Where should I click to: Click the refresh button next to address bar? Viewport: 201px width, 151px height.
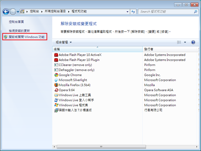click(133, 12)
